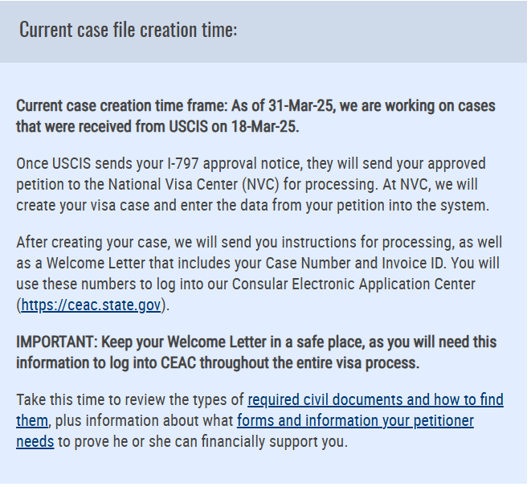Click the paragraph starting "After creating your case"
This screenshot has height=487, width=531.
(x=259, y=274)
